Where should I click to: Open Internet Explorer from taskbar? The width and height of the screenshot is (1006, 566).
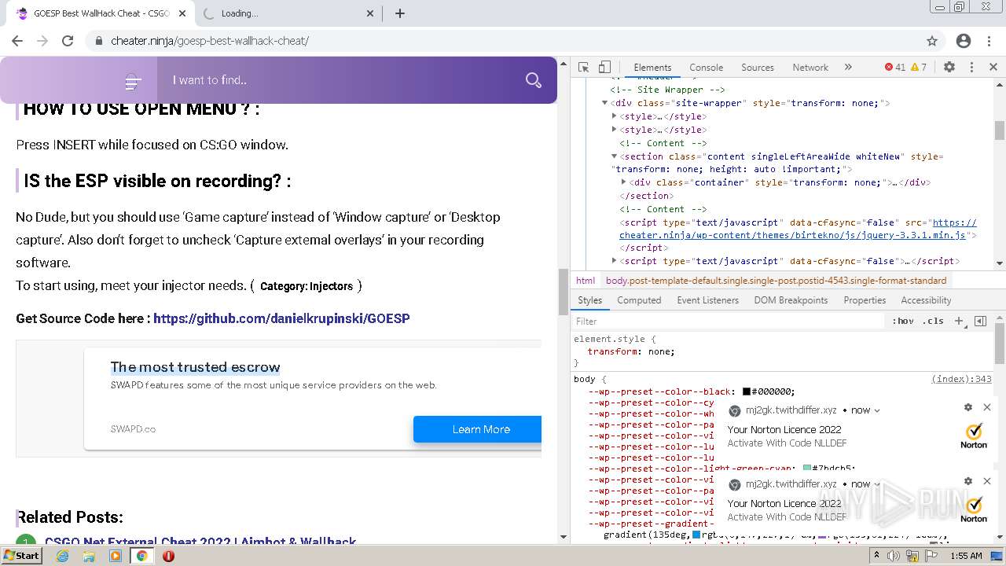click(63, 556)
